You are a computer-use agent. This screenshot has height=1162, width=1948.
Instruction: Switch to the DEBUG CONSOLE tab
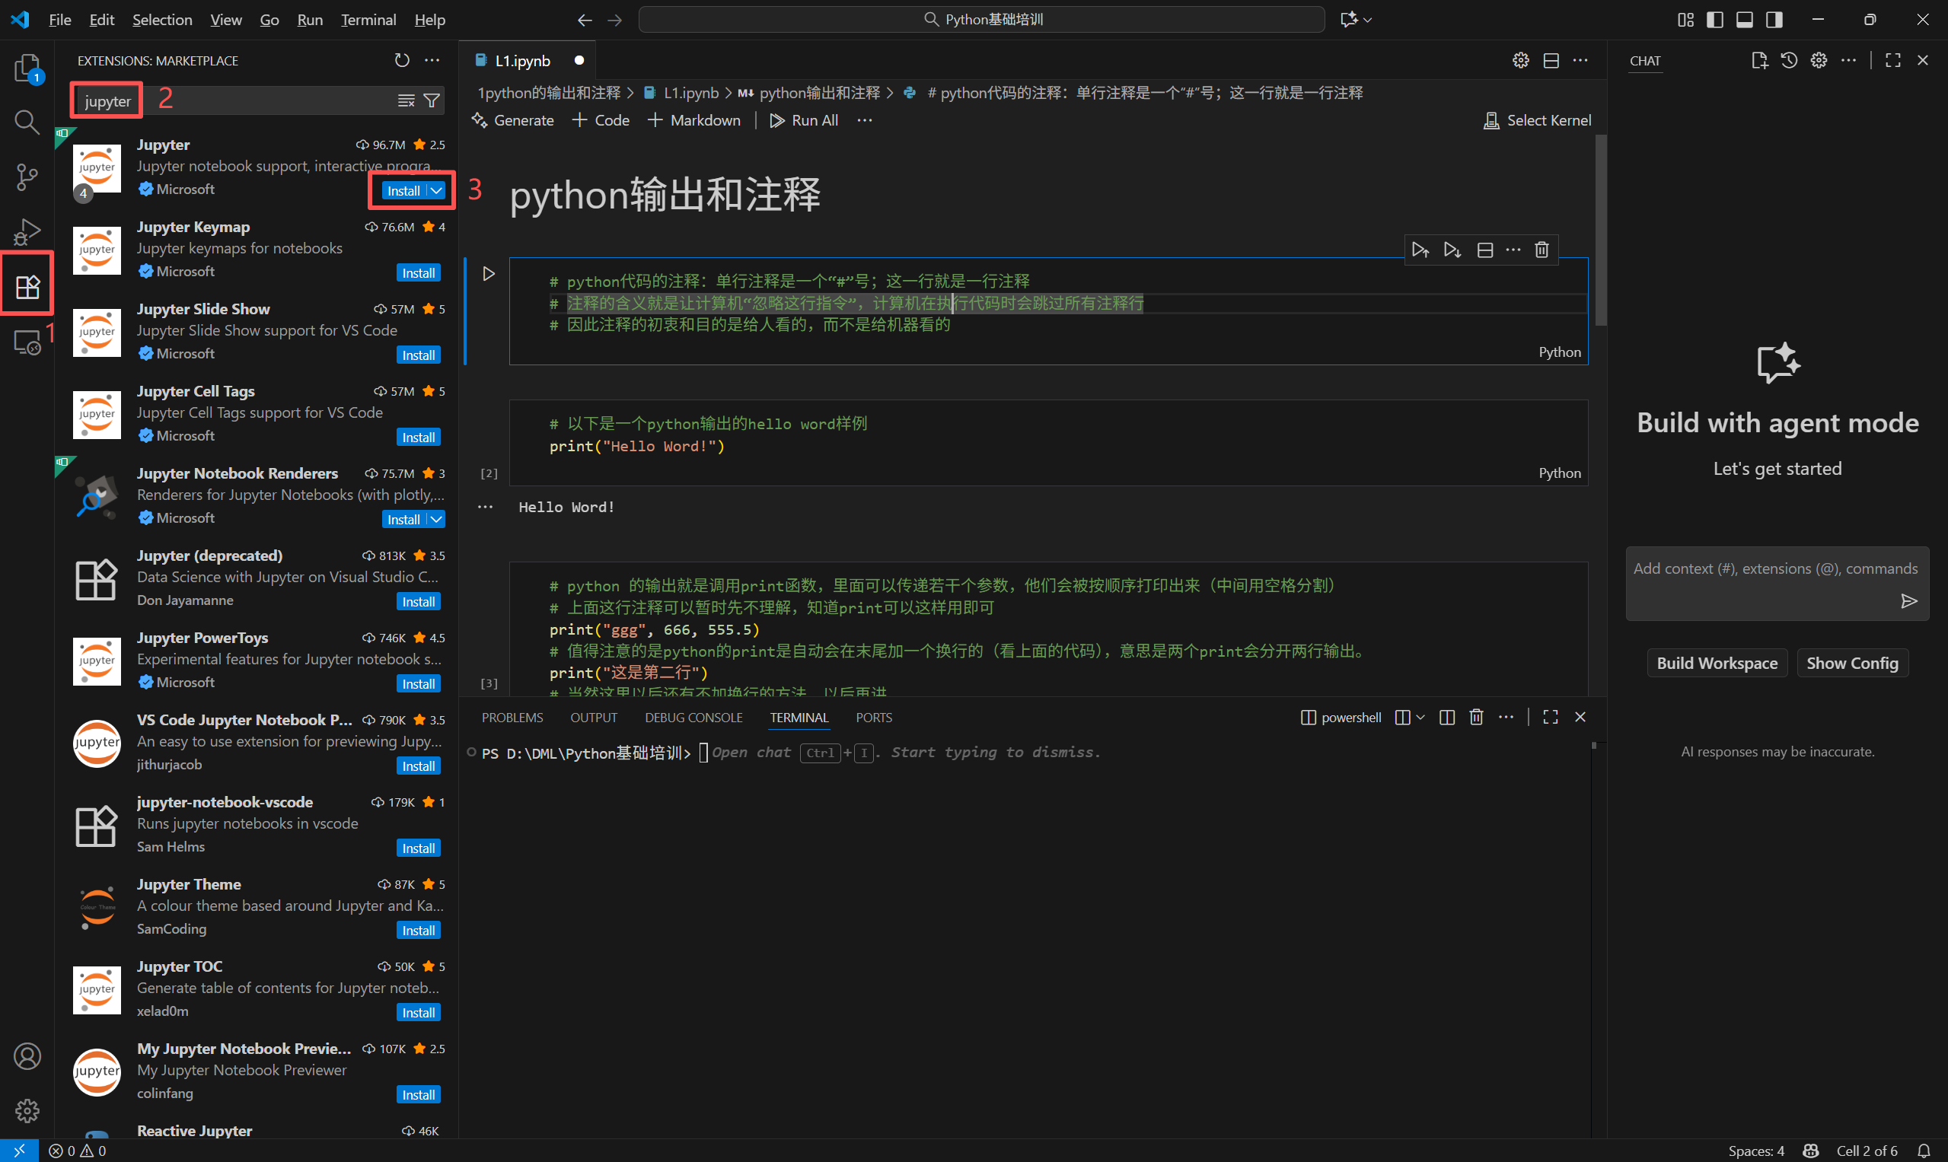(693, 718)
